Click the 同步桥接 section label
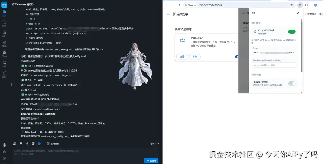 [x=256, y=23]
